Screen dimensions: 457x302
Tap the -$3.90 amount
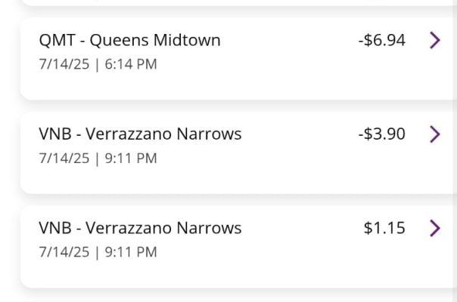tap(382, 134)
